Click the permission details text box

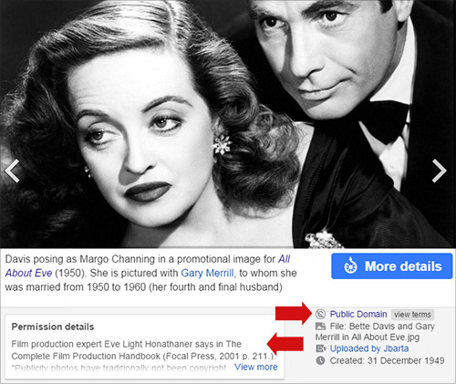(145, 347)
